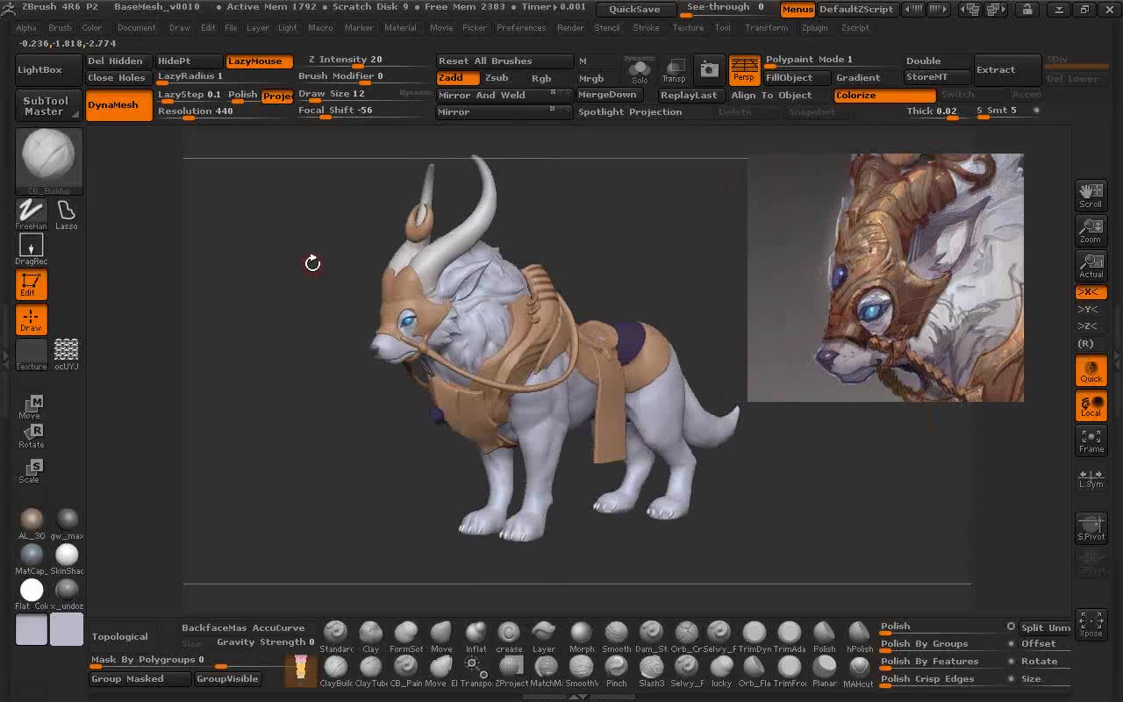The width and height of the screenshot is (1123, 702).
Task: Toggle LazyMouse off
Action: click(x=259, y=61)
